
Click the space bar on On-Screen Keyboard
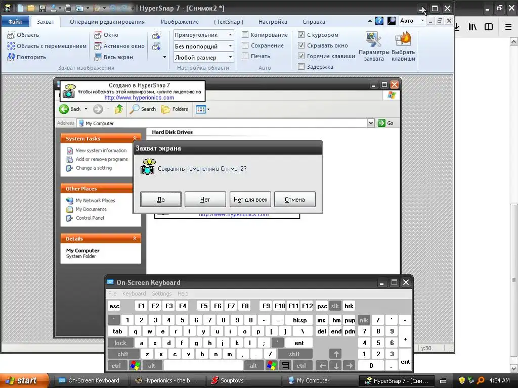click(203, 366)
